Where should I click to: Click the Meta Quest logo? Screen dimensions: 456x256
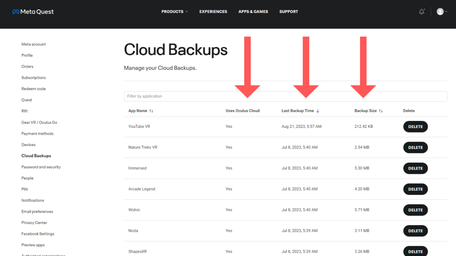click(33, 12)
